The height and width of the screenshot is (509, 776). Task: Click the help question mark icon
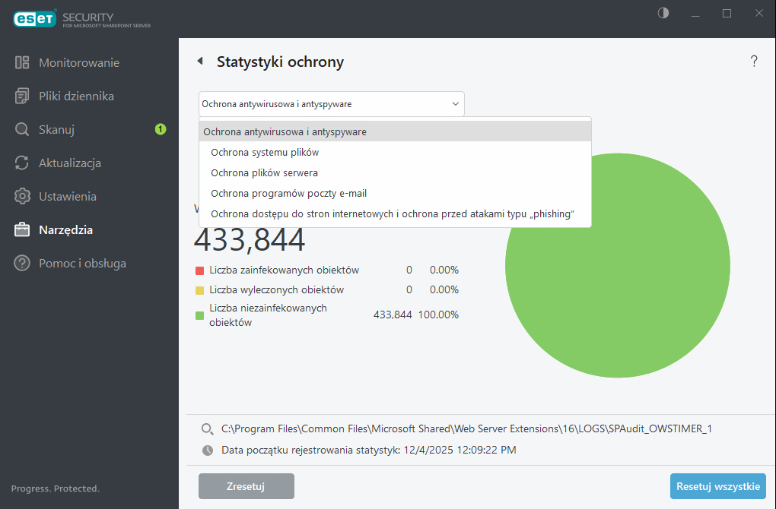point(754,62)
